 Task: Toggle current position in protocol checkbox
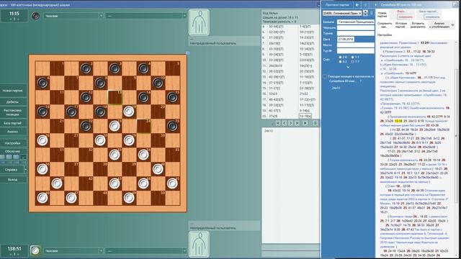click(325, 76)
